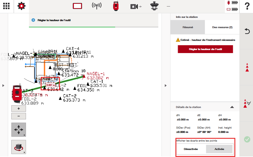The height and width of the screenshot is (157, 253).
Task: Rotate the 3D view cube
Action: (19, 147)
